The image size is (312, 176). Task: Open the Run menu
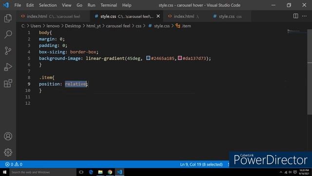tap(91, 5)
